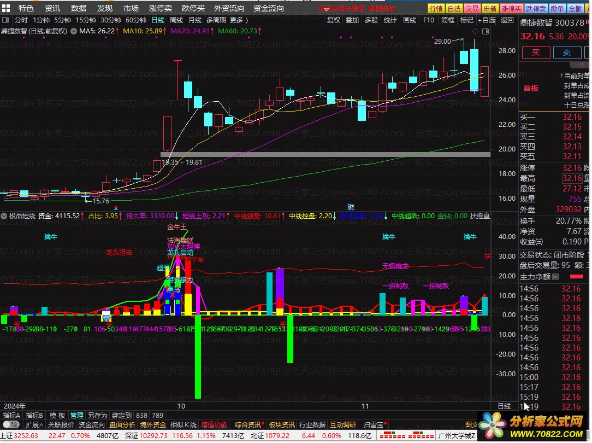The height and width of the screenshot is (443, 592).
Task: Click the red up-arrow marker below the price chart
Action: pos(116,208)
